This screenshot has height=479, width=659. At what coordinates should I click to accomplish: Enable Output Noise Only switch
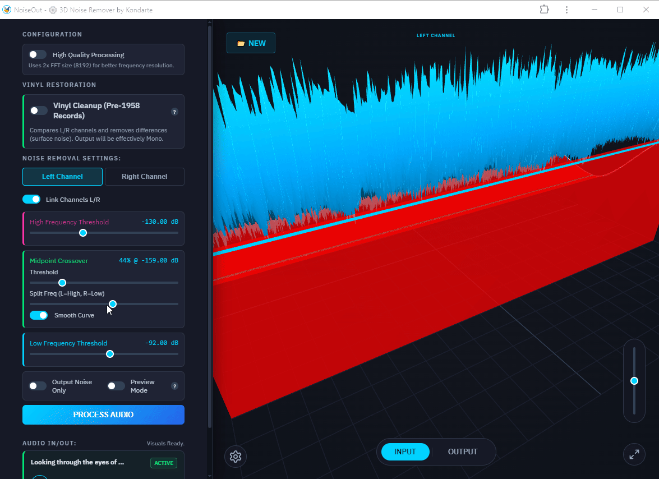(x=38, y=386)
